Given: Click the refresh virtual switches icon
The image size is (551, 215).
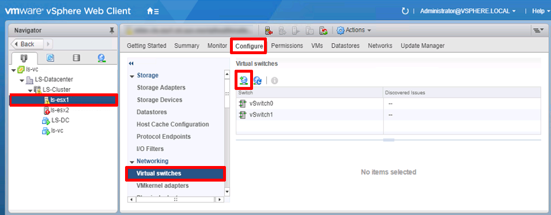Looking at the screenshot, I should (x=258, y=81).
